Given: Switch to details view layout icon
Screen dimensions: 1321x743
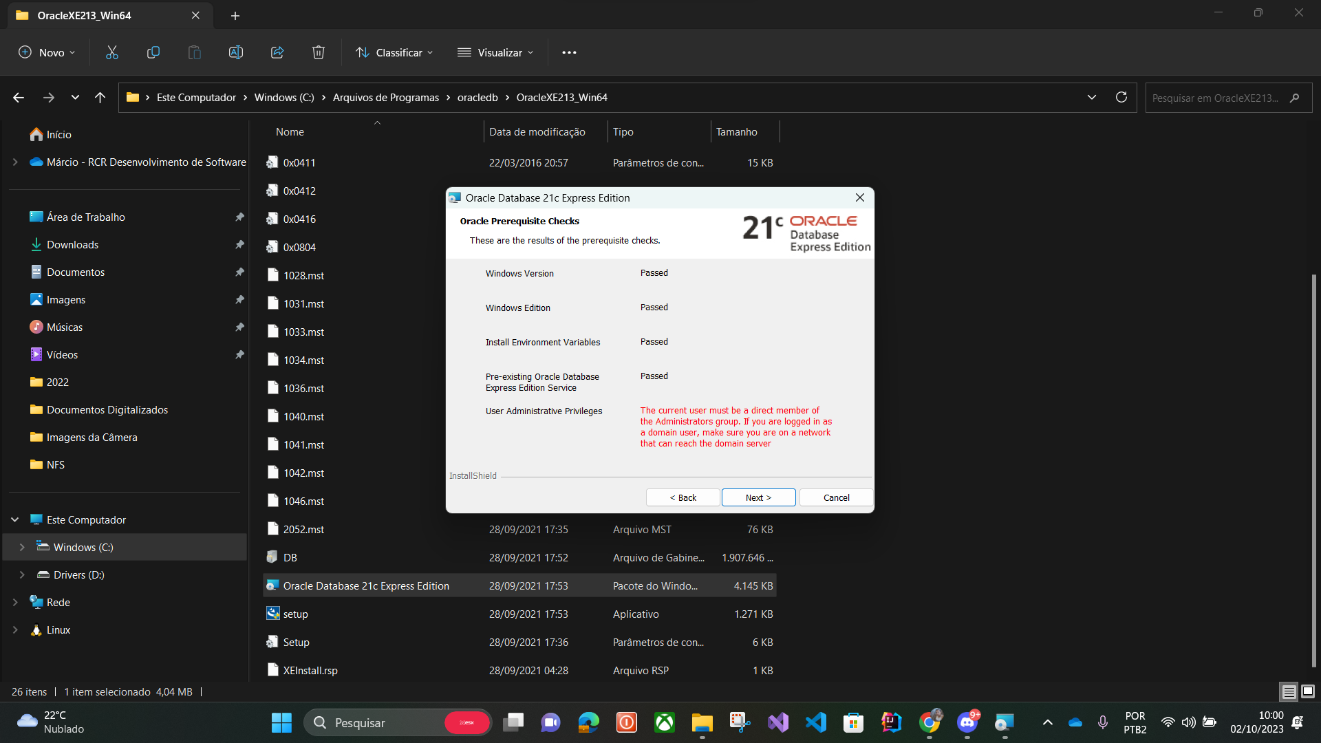Looking at the screenshot, I should [x=1289, y=691].
